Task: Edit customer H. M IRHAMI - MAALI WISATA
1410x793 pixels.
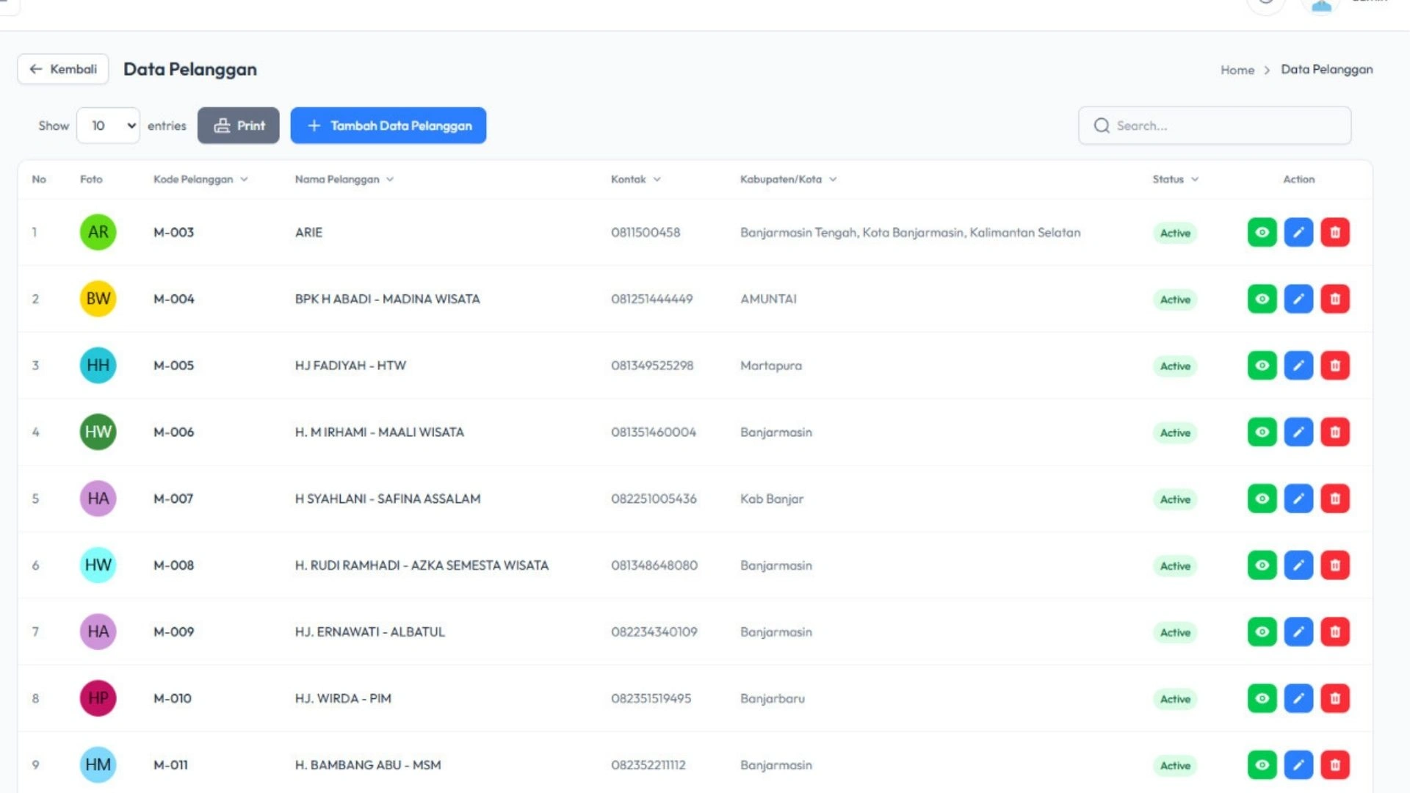Action: coord(1298,432)
